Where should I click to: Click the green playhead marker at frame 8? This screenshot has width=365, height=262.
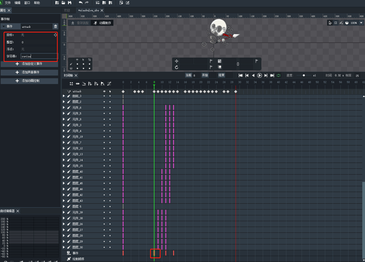[154, 85]
